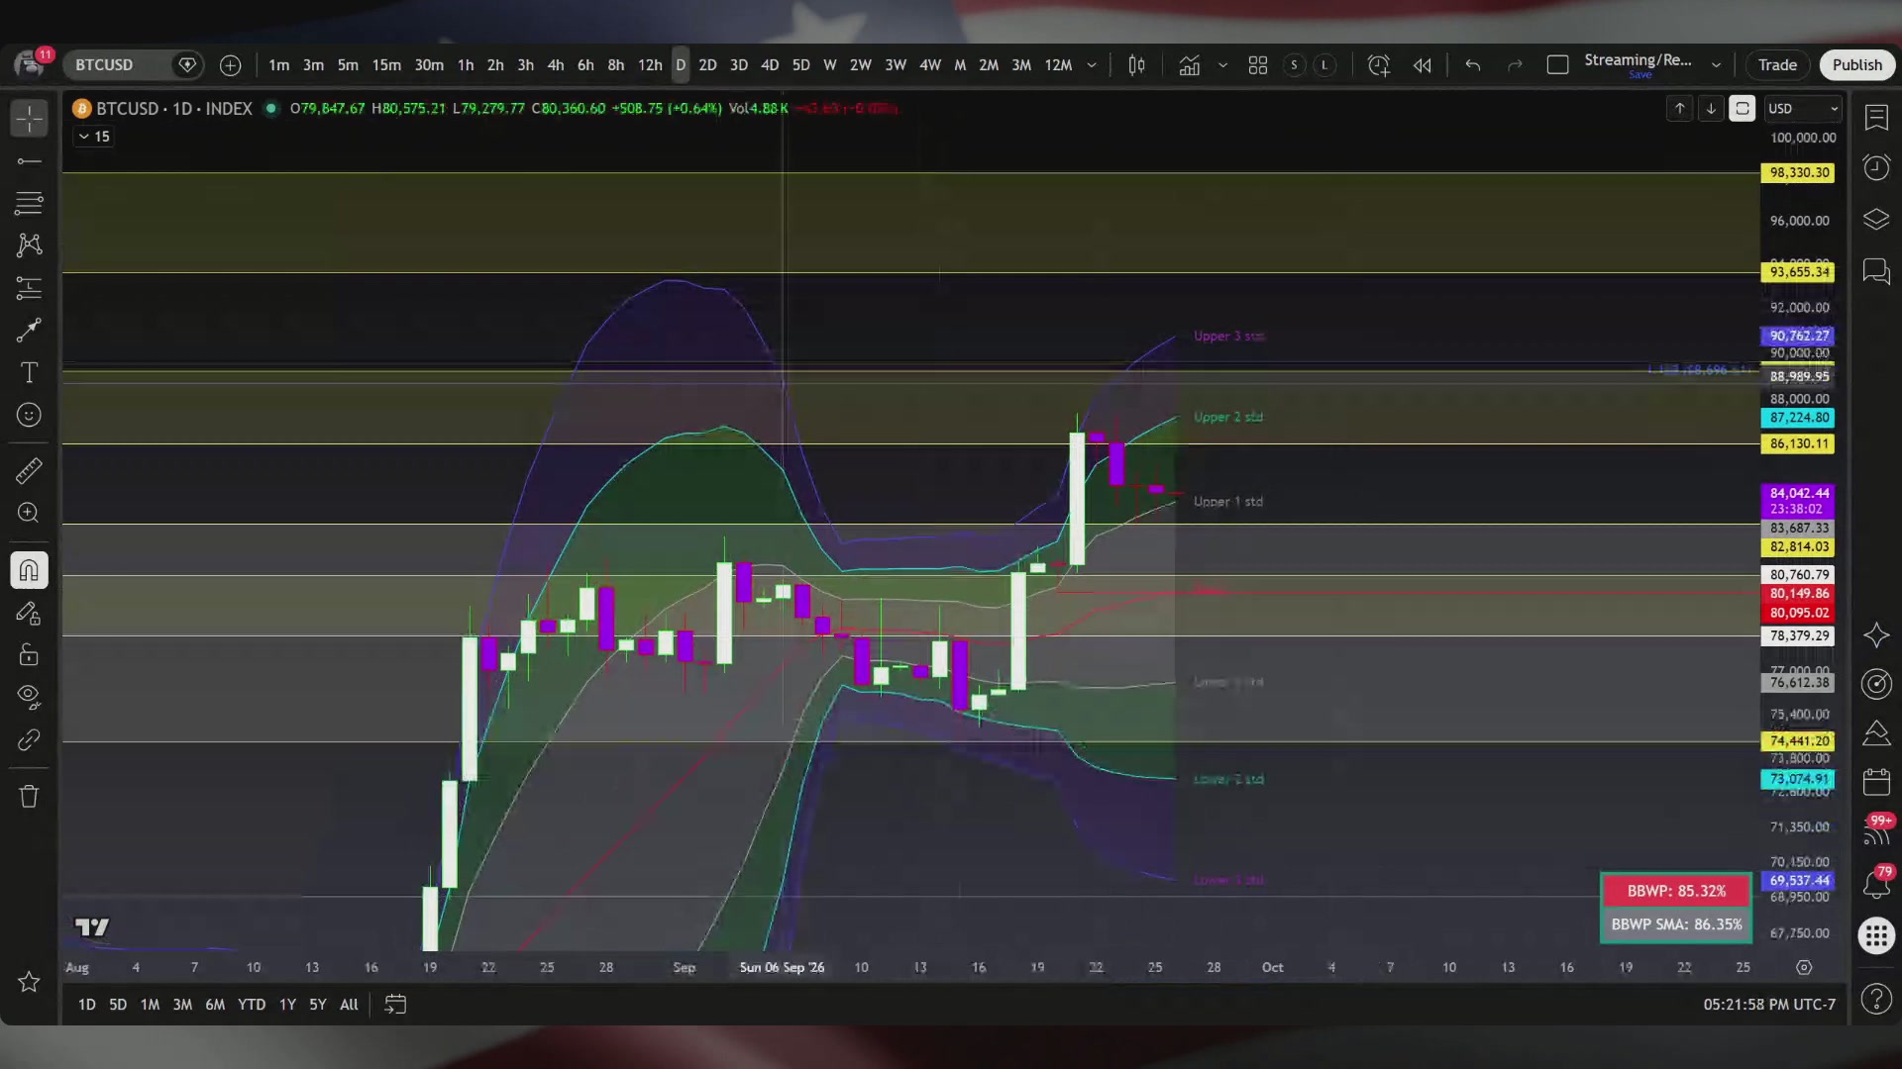Screen dimensions: 1902x1069
Task: Click the Publish button
Action: click(1856, 65)
